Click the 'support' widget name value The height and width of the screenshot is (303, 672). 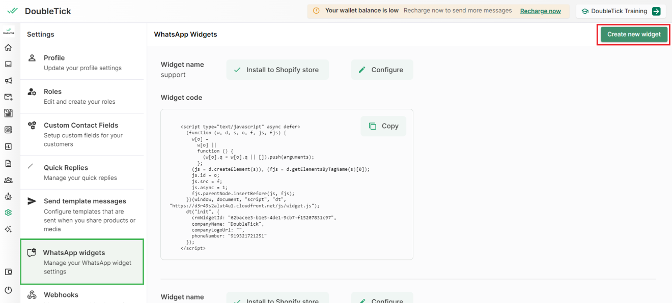pyautogui.click(x=173, y=75)
